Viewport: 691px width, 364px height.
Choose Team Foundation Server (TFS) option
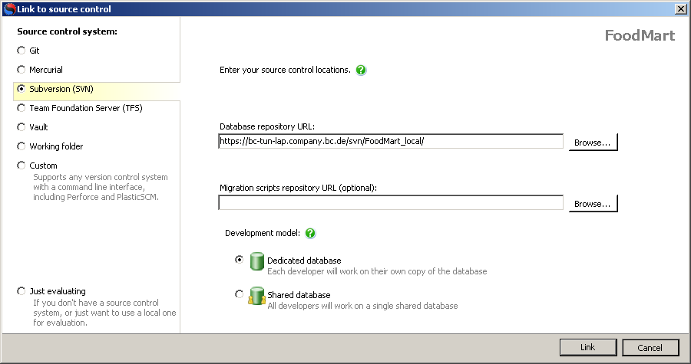21,108
